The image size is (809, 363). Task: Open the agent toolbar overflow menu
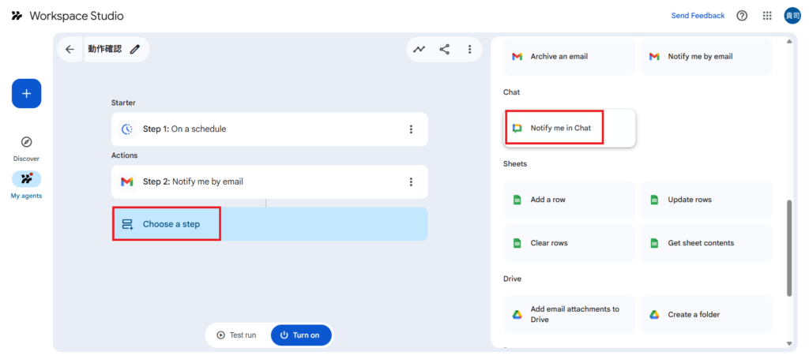(469, 49)
